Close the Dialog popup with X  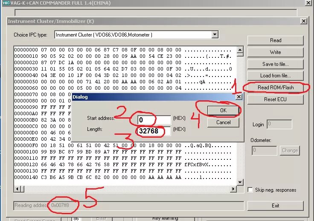[239, 97]
